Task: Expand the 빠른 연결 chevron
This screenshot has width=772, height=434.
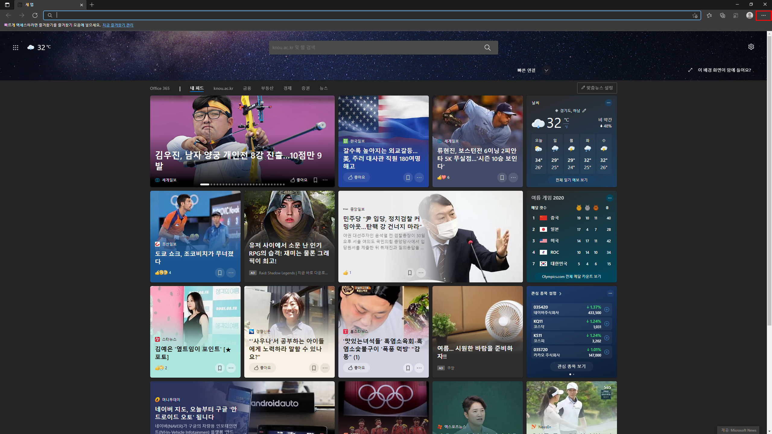Action: click(x=546, y=71)
